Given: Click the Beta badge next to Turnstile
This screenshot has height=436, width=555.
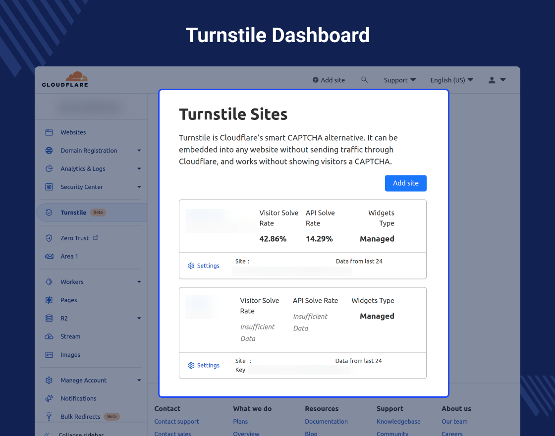Looking at the screenshot, I should pyautogui.click(x=98, y=213).
